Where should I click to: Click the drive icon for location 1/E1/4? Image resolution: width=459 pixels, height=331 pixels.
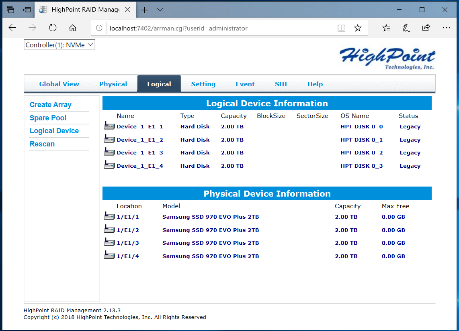point(109,256)
